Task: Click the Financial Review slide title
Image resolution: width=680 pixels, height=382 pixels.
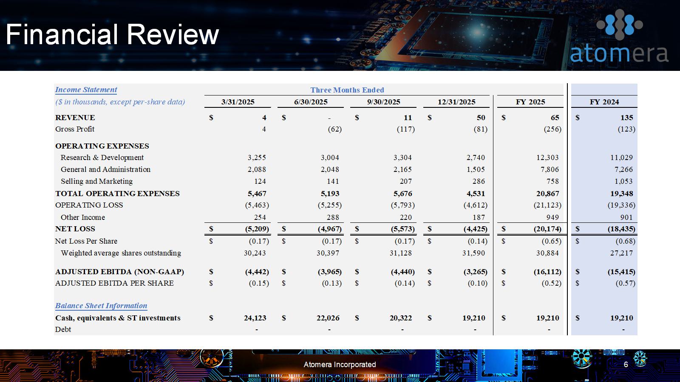Action: pyautogui.click(x=112, y=34)
